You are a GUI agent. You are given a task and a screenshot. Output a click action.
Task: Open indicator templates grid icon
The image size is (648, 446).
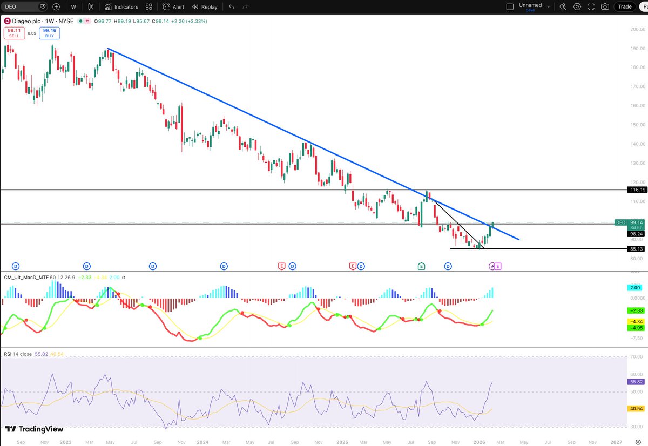[149, 7]
